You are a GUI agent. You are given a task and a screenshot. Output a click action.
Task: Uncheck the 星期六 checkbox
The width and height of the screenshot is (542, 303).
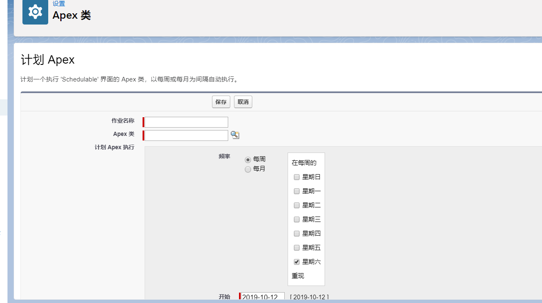click(x=297, y=262)
